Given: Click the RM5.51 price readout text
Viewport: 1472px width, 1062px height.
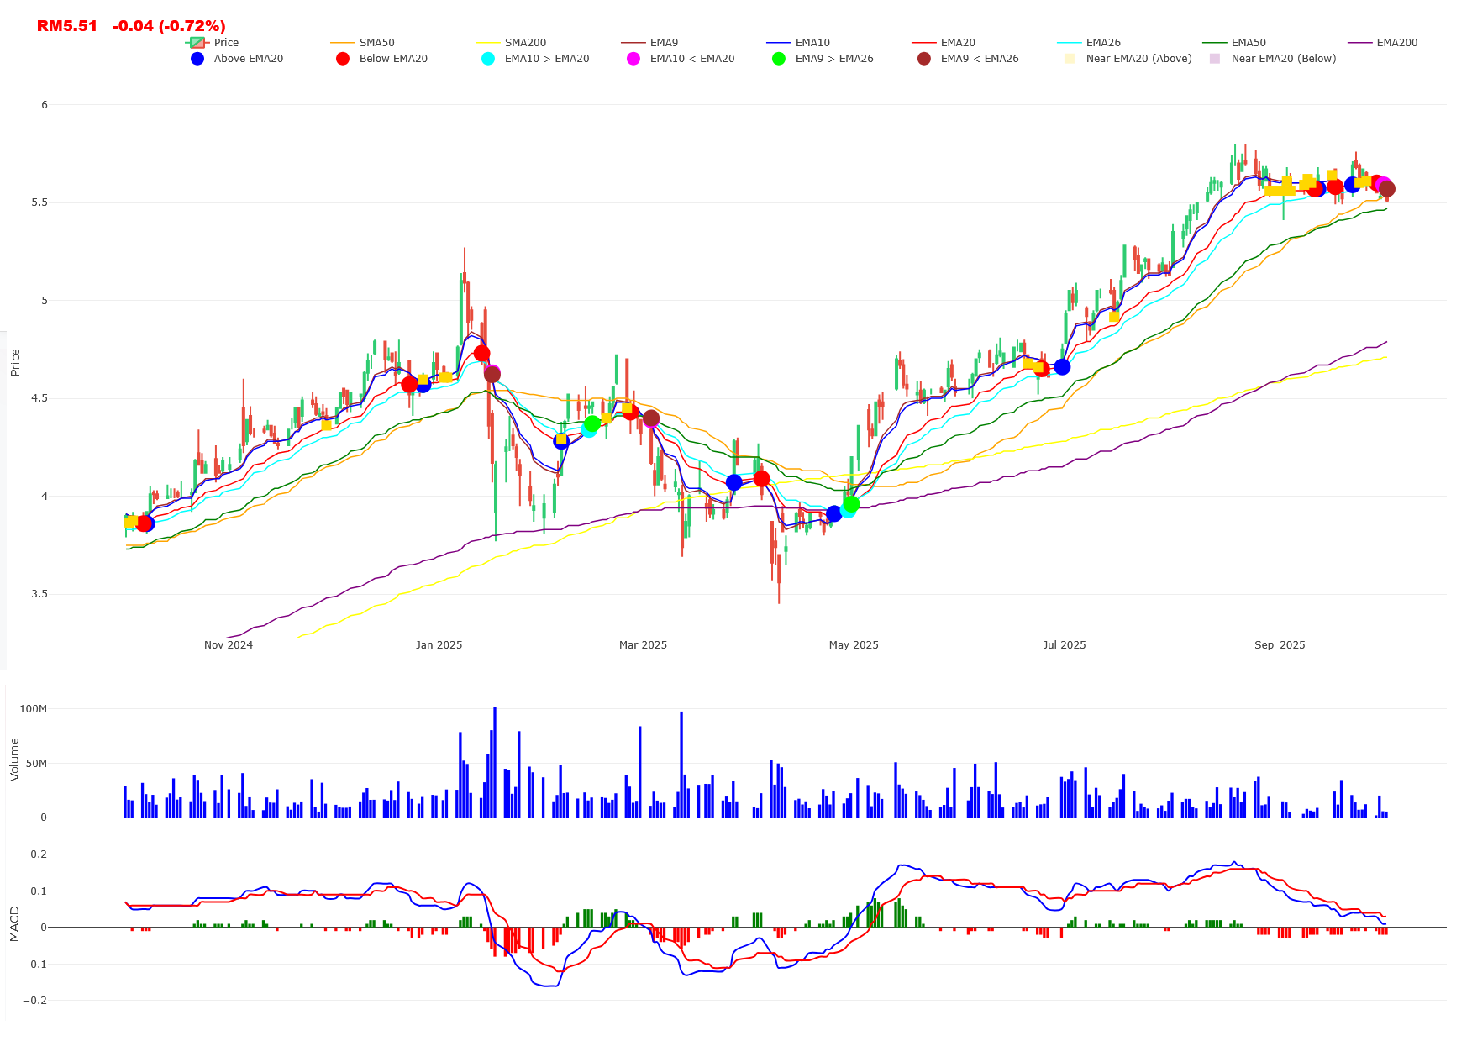Looking at the screenshot, I should [x=66, y=26].
